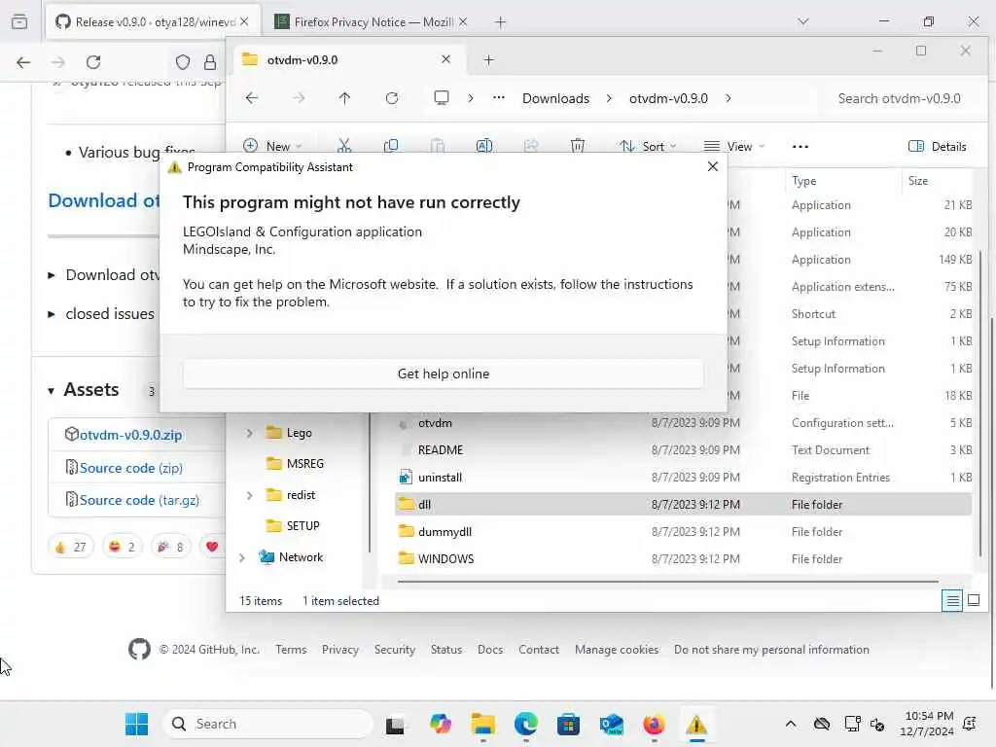The width and height of the screenshot is (996, 747).
Task: Refresh the File Explorer folder view
Action: point(392,98)
